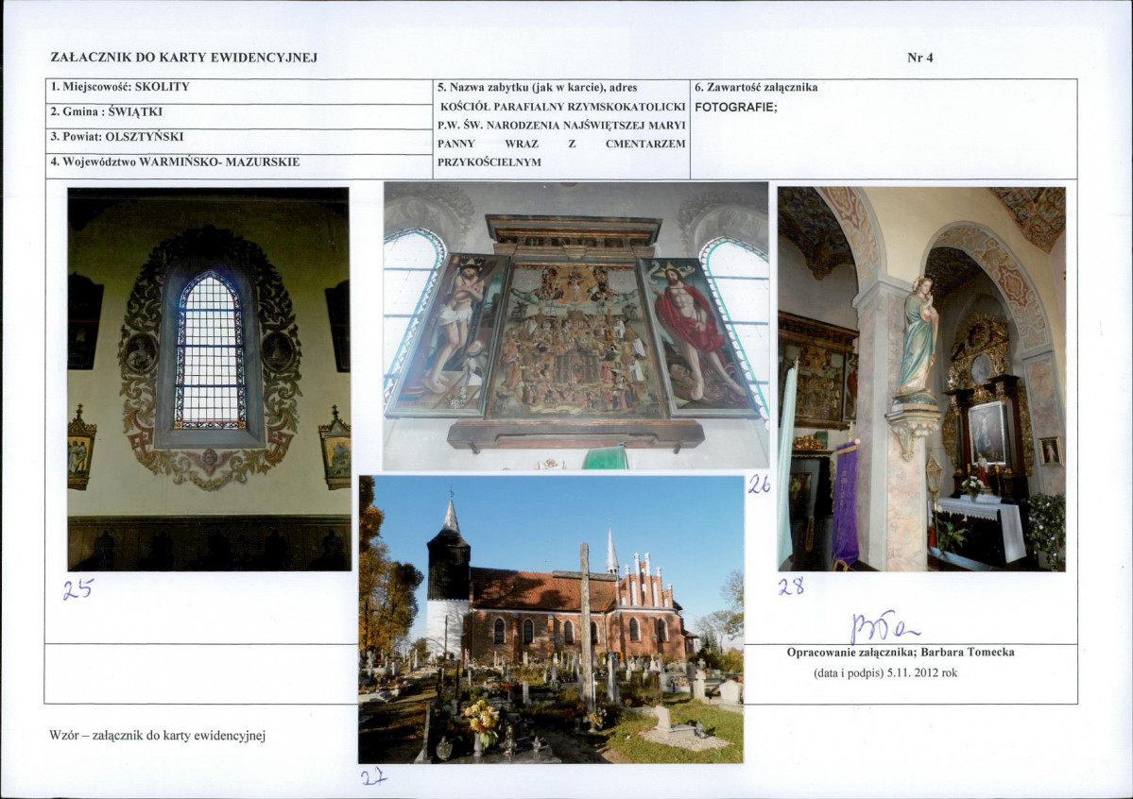Click 'KOŚCIÓŁ PARAFIALNY RZYMSKOKATOLICKI' text

[563, 106]
